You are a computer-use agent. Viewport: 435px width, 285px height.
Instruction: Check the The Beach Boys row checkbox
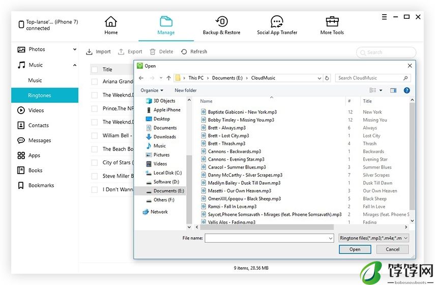(95, 149)
